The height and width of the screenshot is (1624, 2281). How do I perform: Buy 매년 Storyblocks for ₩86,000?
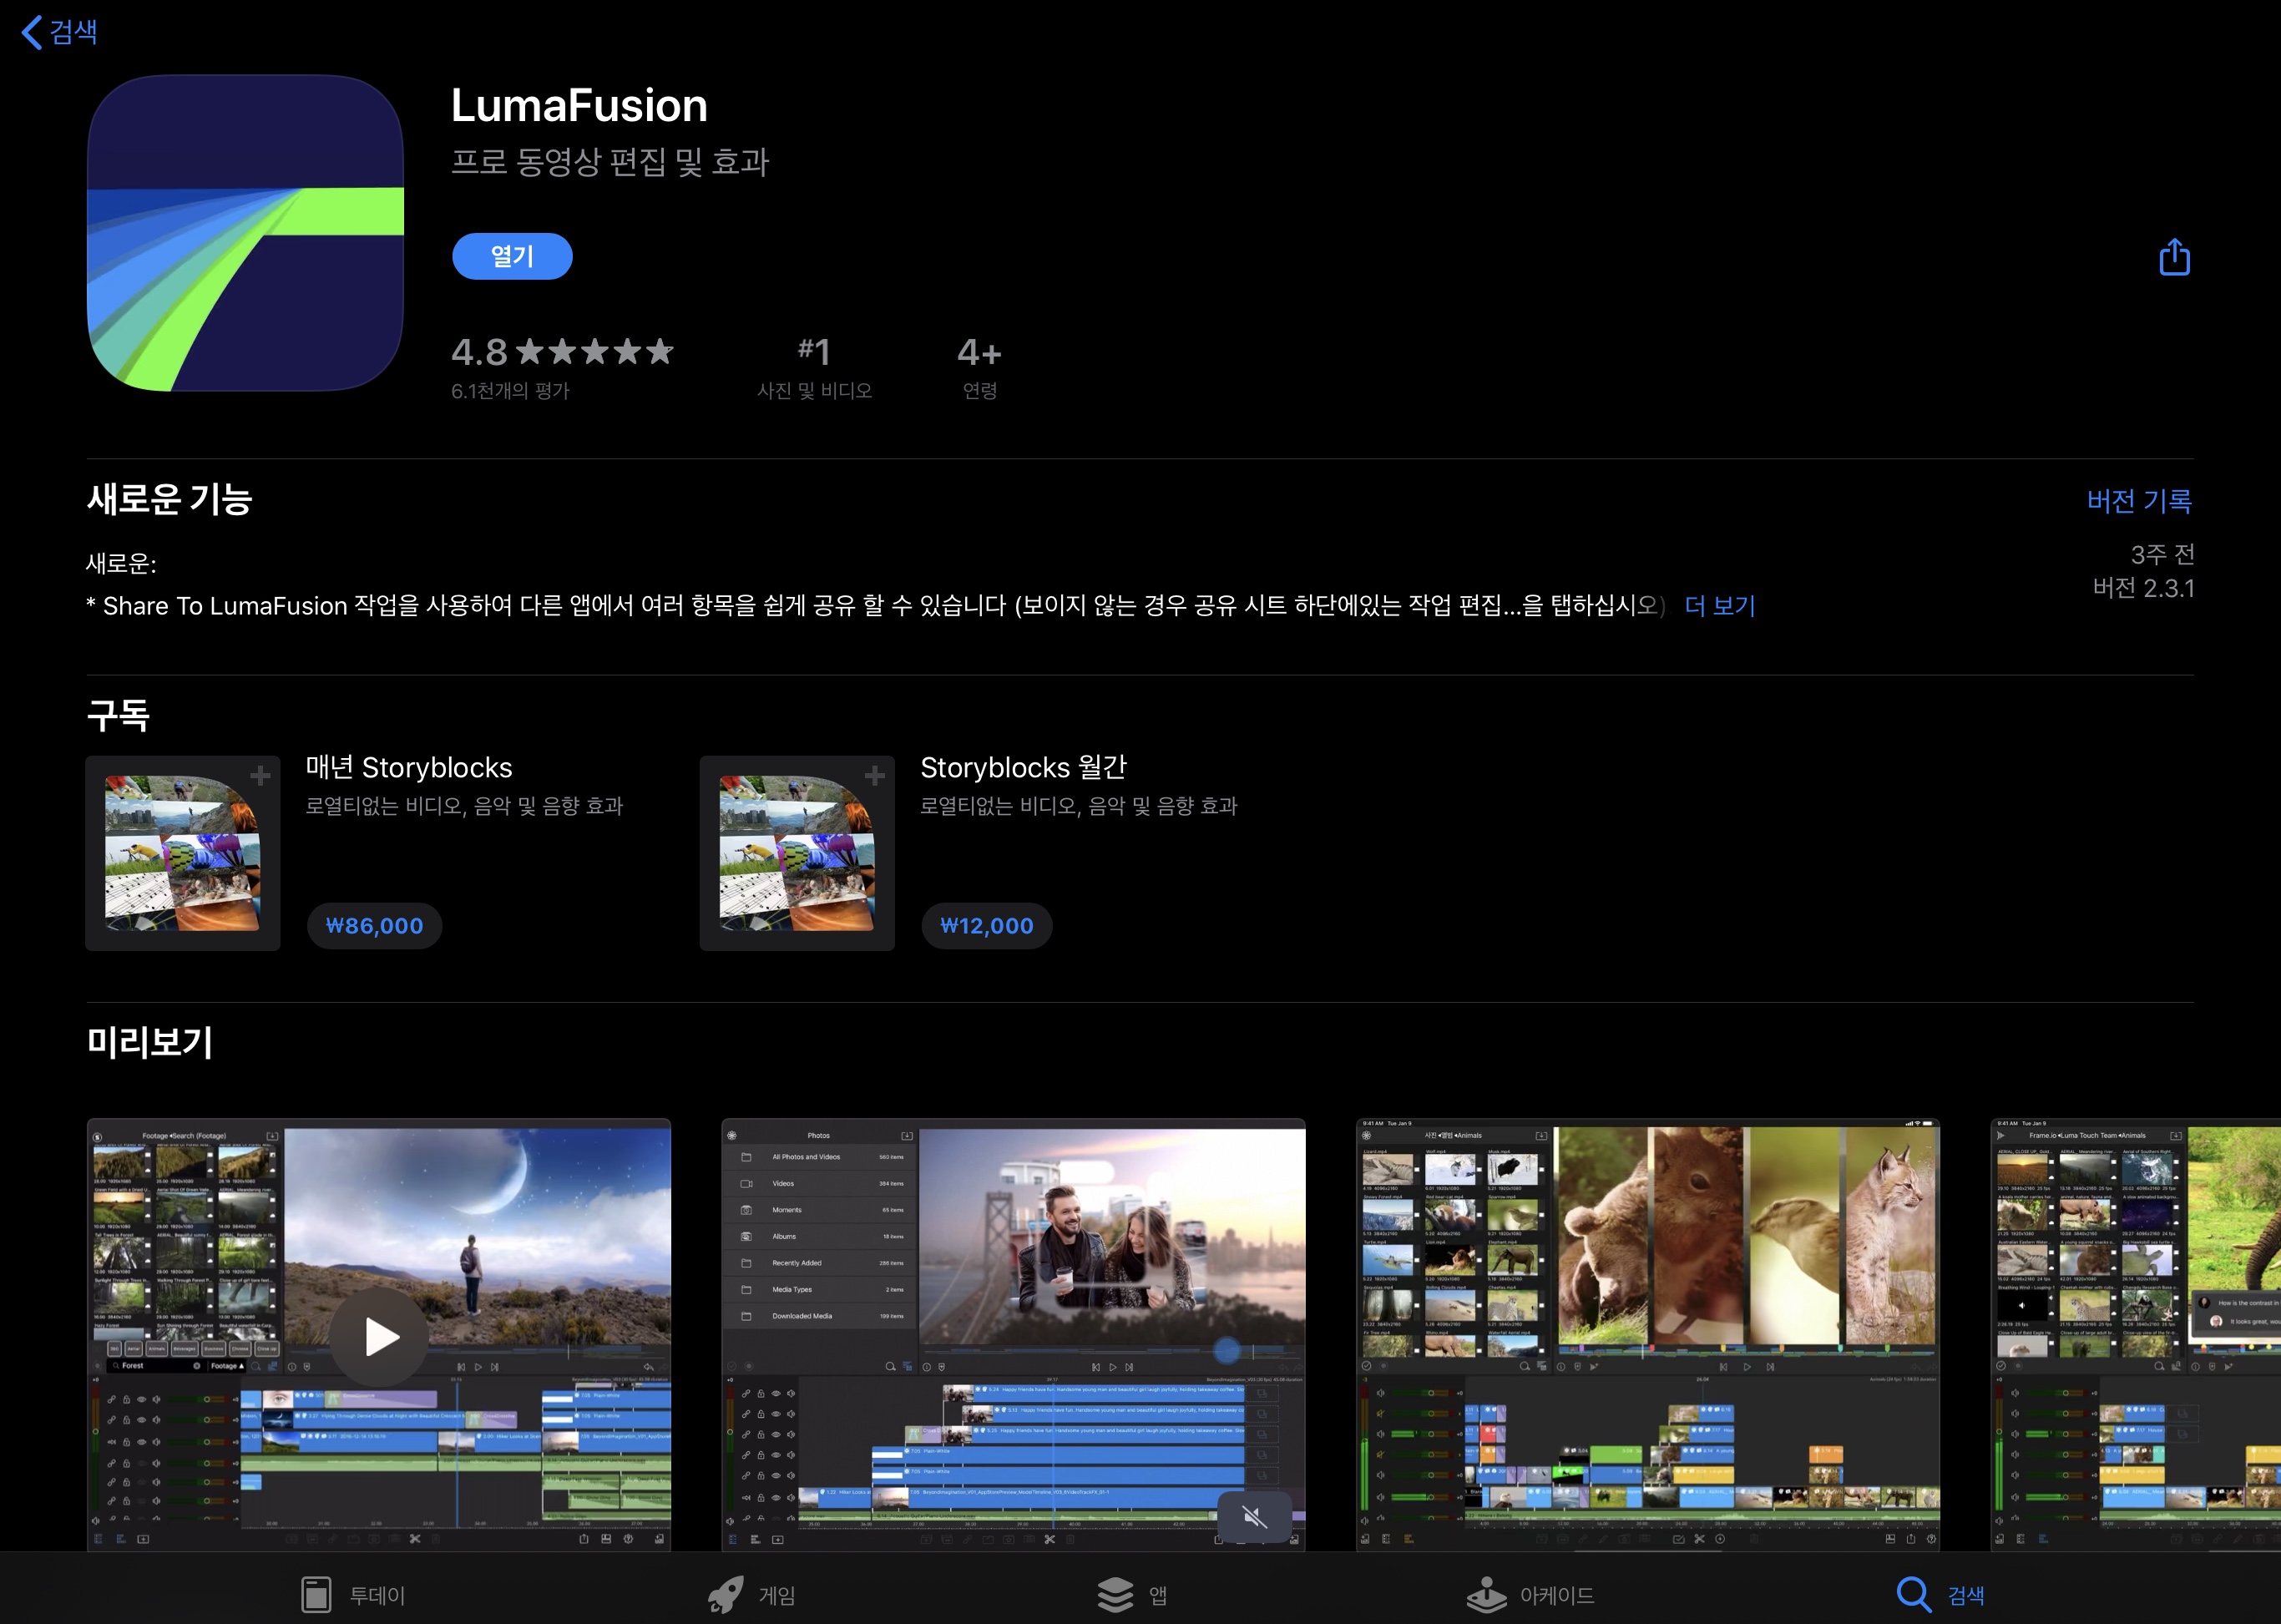click(374, 926)
